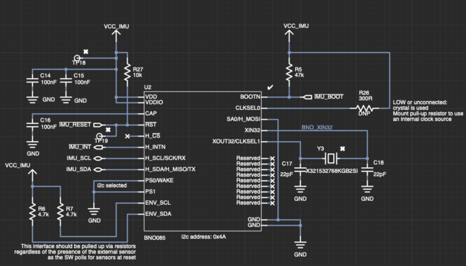Select crystal Y3 symbol
466x266 pixels.
(x=331, y=158)
